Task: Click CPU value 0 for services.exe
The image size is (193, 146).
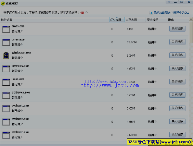Action: pos(112,69)
